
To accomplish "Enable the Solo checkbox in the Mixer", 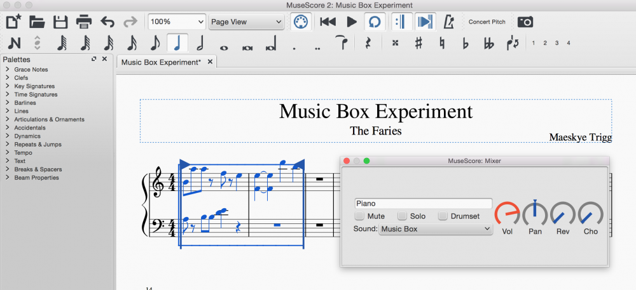I will pyautogui.click(x=402, y=216).
